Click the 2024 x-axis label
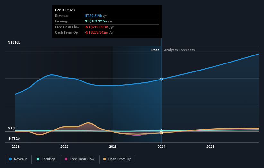 161,147
